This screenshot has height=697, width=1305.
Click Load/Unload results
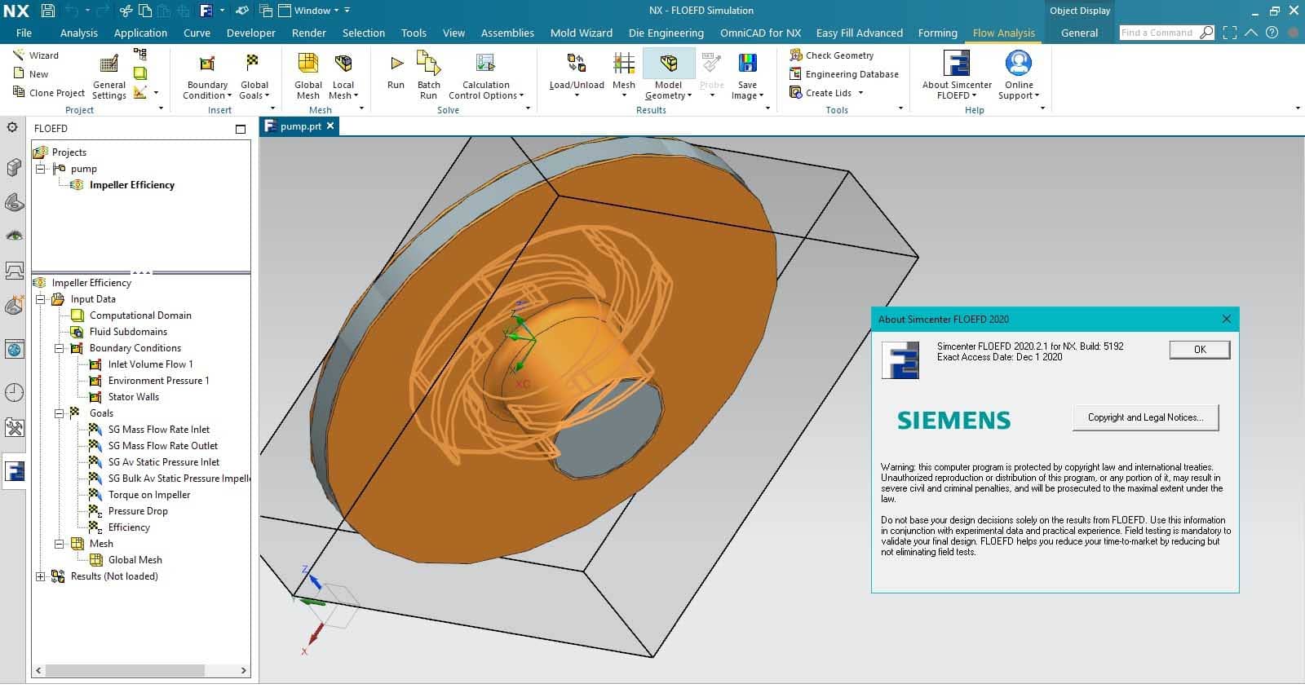tap(577, 77)
